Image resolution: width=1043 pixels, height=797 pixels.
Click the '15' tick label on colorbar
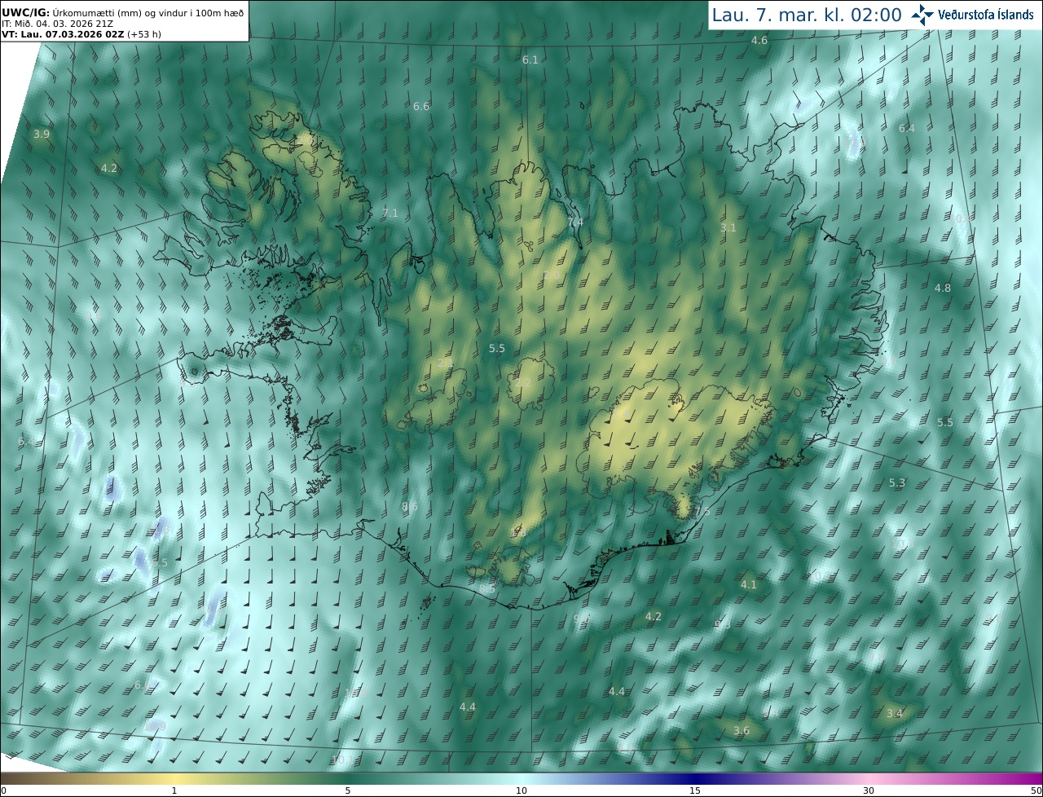click(695, 790)
